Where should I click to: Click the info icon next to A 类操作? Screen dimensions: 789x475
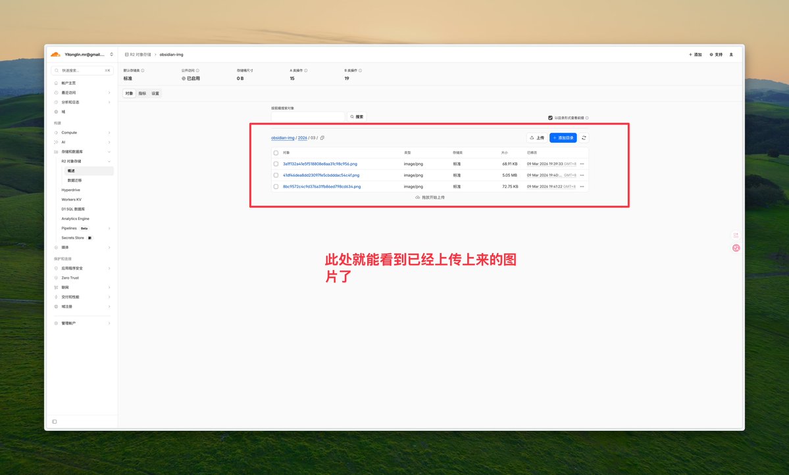coord(306,70)
